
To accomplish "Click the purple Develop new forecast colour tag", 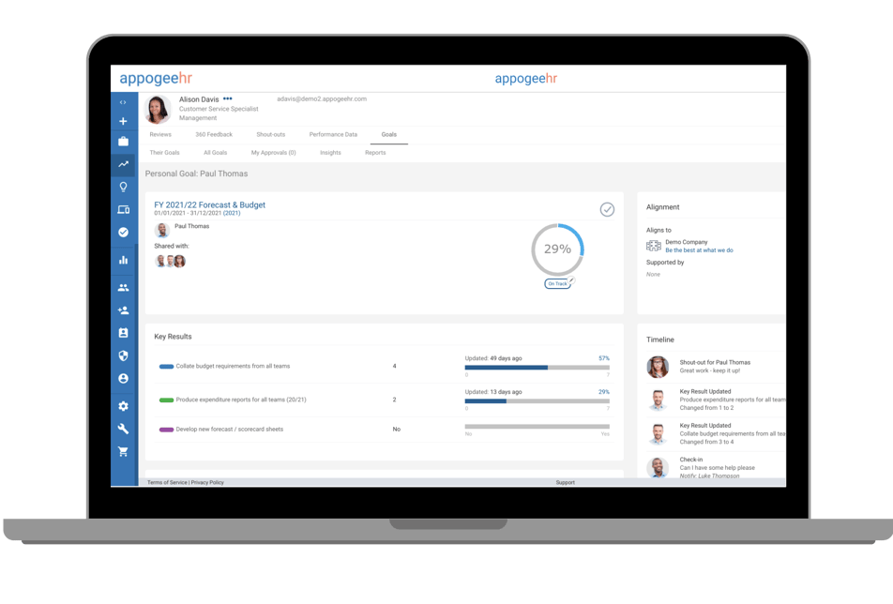I will (166, 430).
